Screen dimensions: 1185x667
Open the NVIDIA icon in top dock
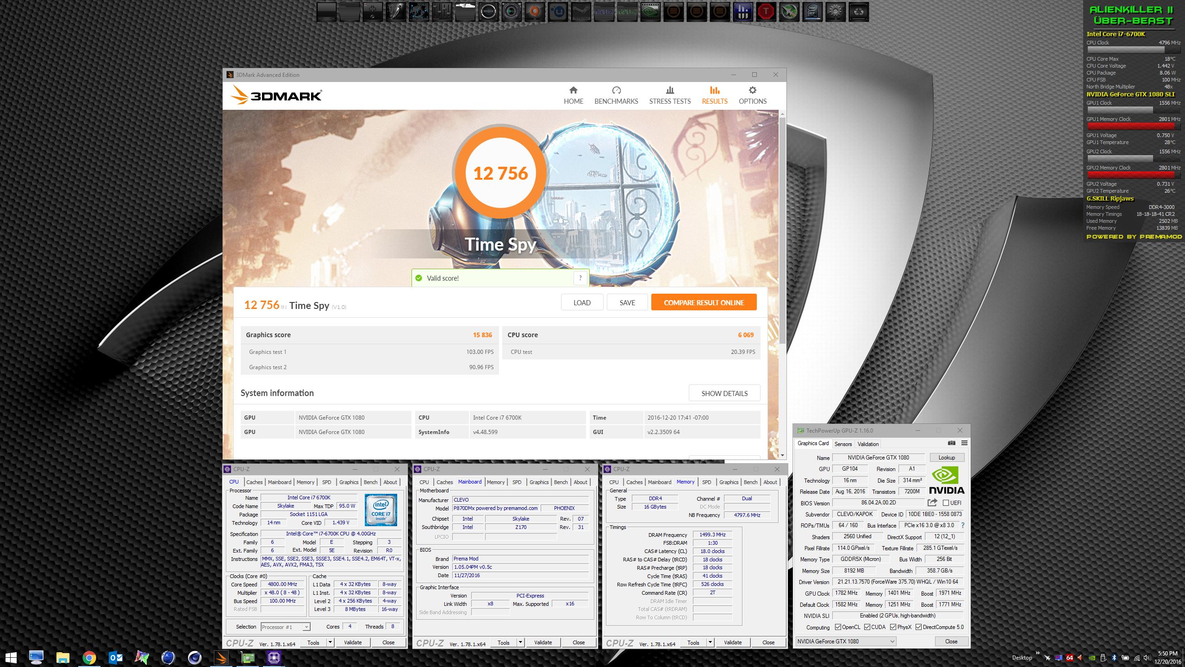(650, 12)
